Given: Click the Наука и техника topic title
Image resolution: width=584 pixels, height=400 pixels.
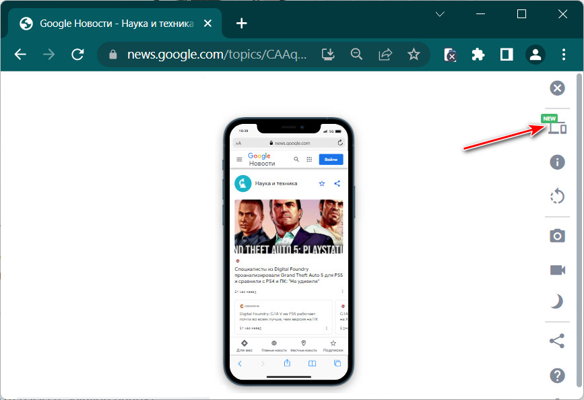Looking at the screenshot, I should pos(276,184).
